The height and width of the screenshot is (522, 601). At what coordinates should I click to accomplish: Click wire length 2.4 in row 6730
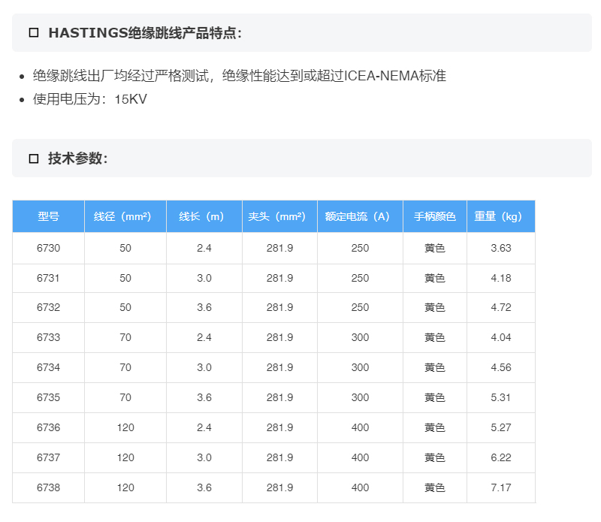204,248
